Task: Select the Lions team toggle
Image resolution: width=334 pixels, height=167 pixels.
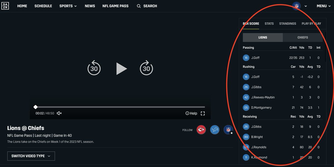Action: (x=263, y=37)
